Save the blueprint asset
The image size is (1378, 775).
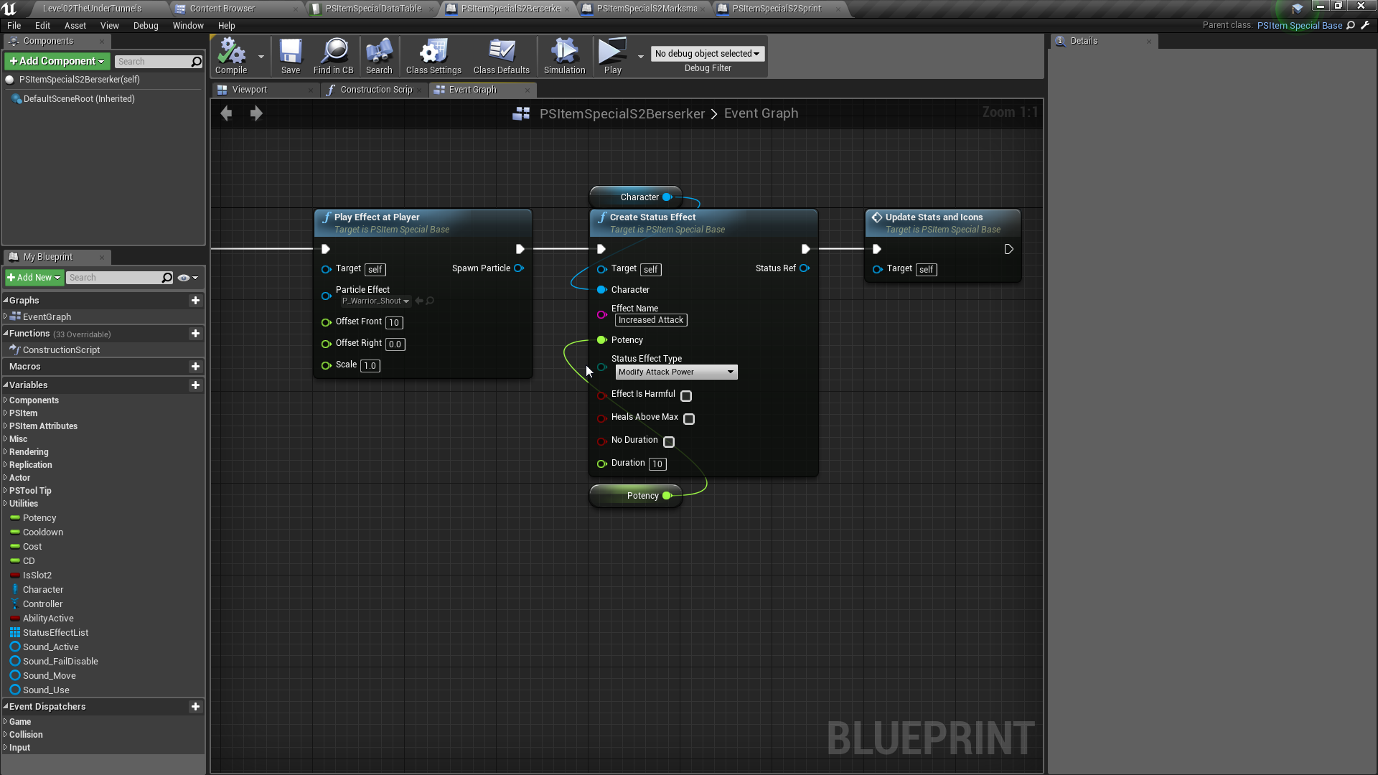(291, 56)
